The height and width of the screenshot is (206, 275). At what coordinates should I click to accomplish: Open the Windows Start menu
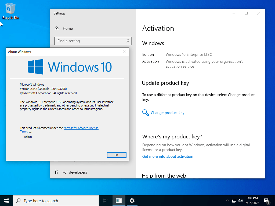point(6,201)
